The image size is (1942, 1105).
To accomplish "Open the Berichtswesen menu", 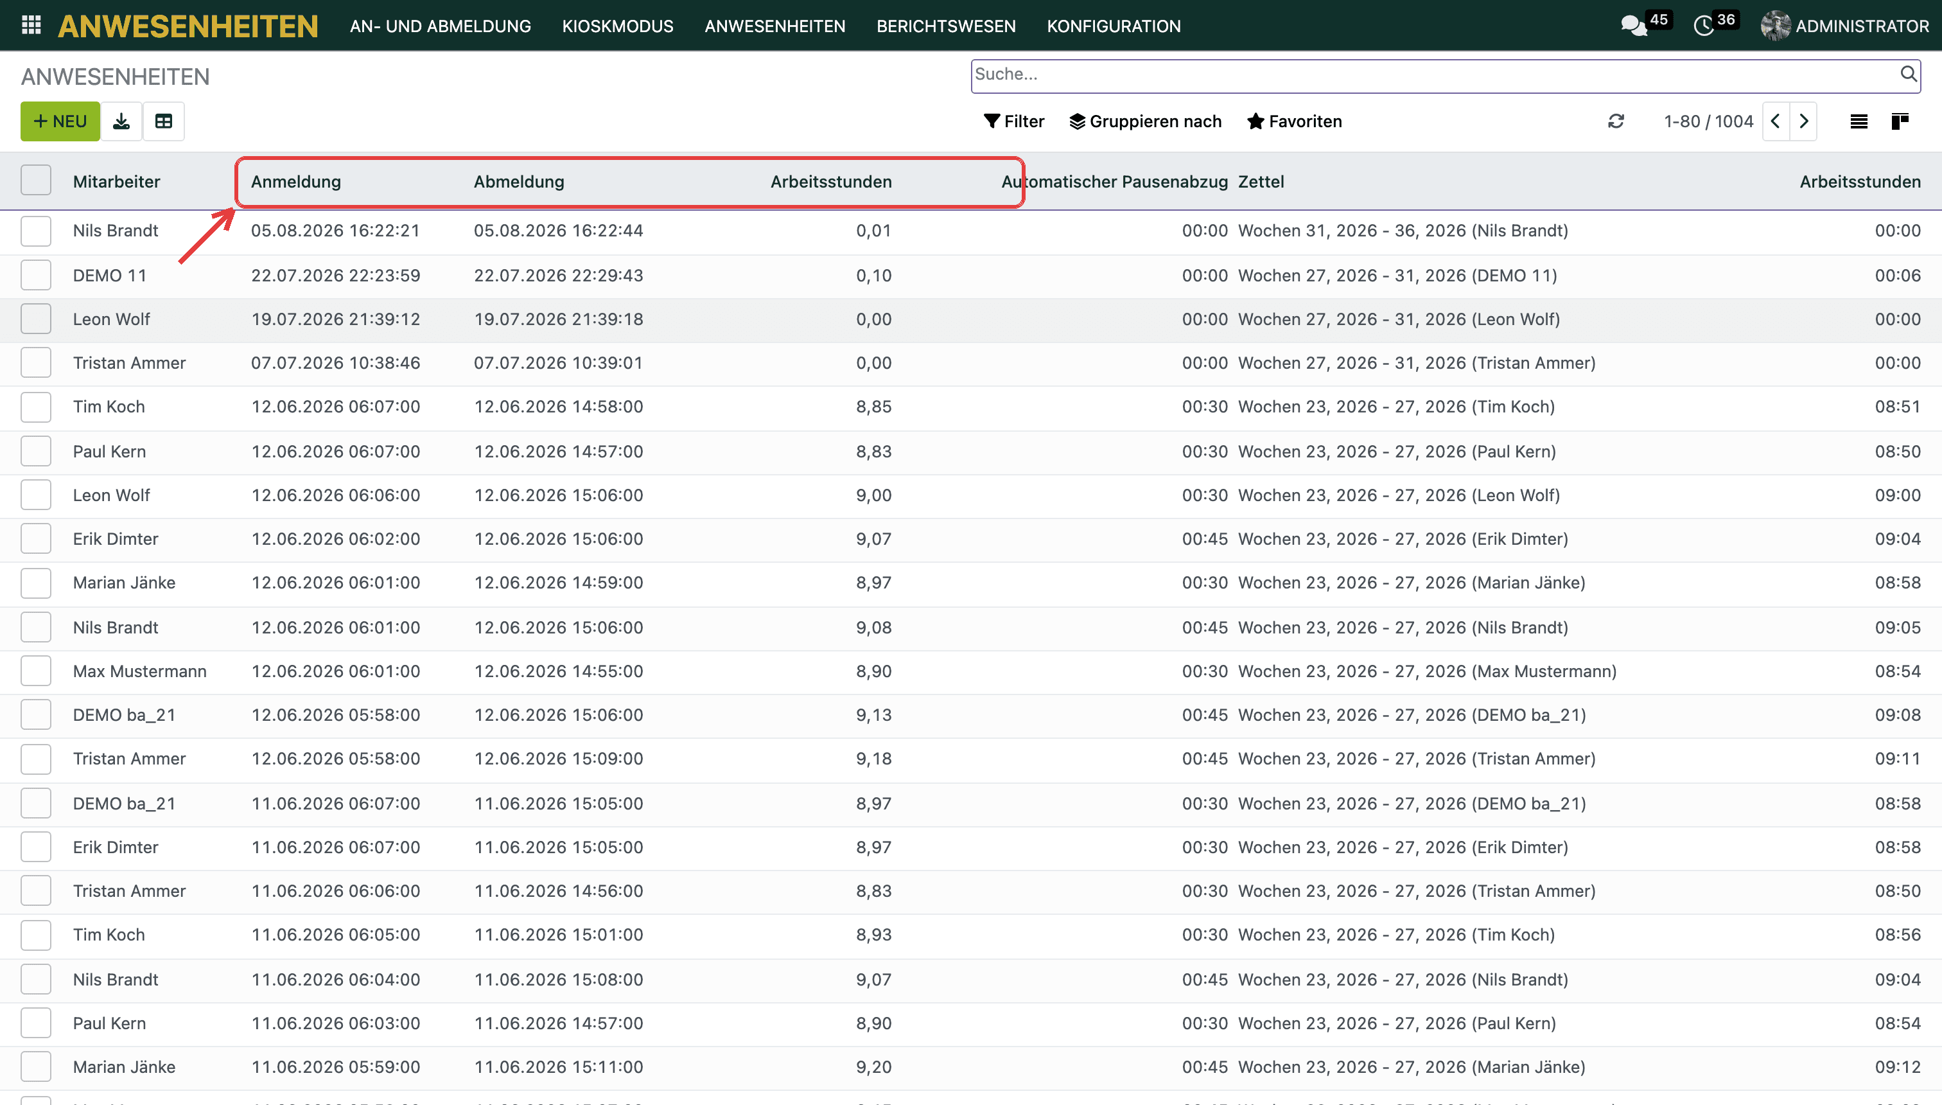I will pyautogui.click(x=946, y=26).
